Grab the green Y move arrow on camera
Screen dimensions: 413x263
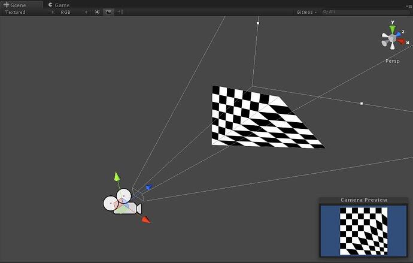117,176
